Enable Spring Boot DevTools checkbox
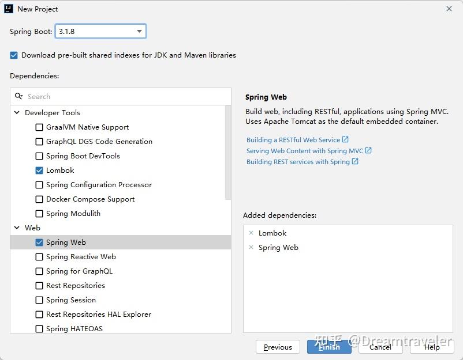Screen dimensions: 463x360 click(x=39, y=156)
